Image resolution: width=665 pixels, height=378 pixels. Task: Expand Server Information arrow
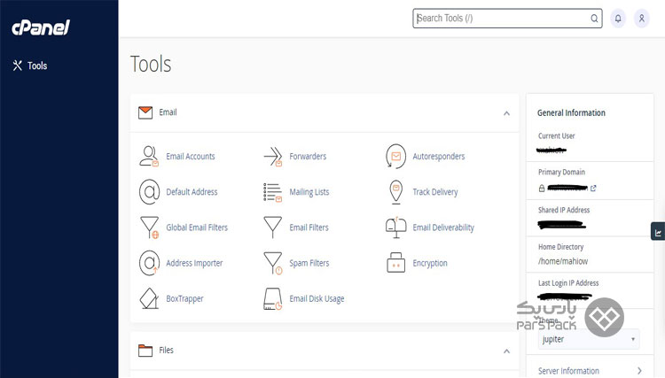click(x=639, y=371)
